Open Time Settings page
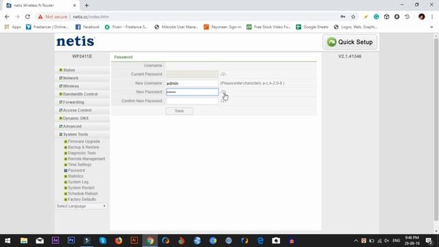Viewport: 439px width, 247px height. [x=80, y=165]
